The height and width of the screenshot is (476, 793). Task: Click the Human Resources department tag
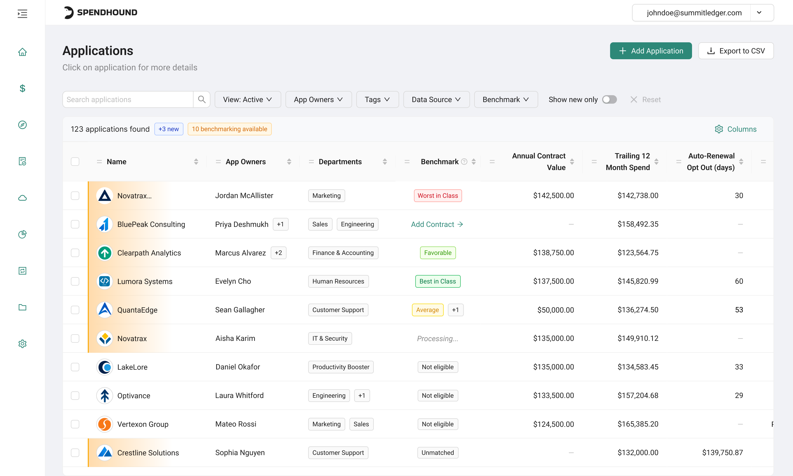click(339, 281)
